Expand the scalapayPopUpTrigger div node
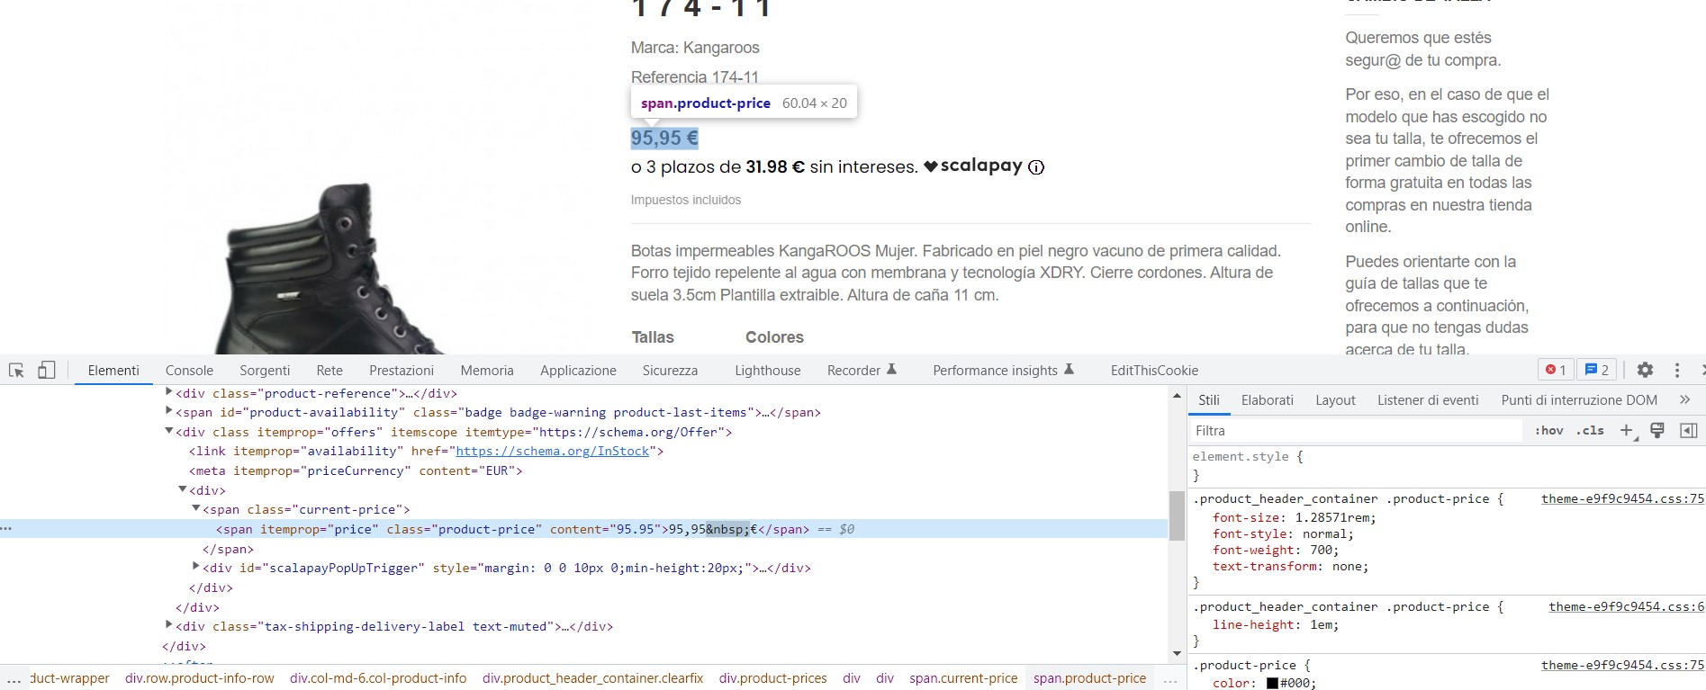Screen dimensions: 1706x690 (195, 567)
